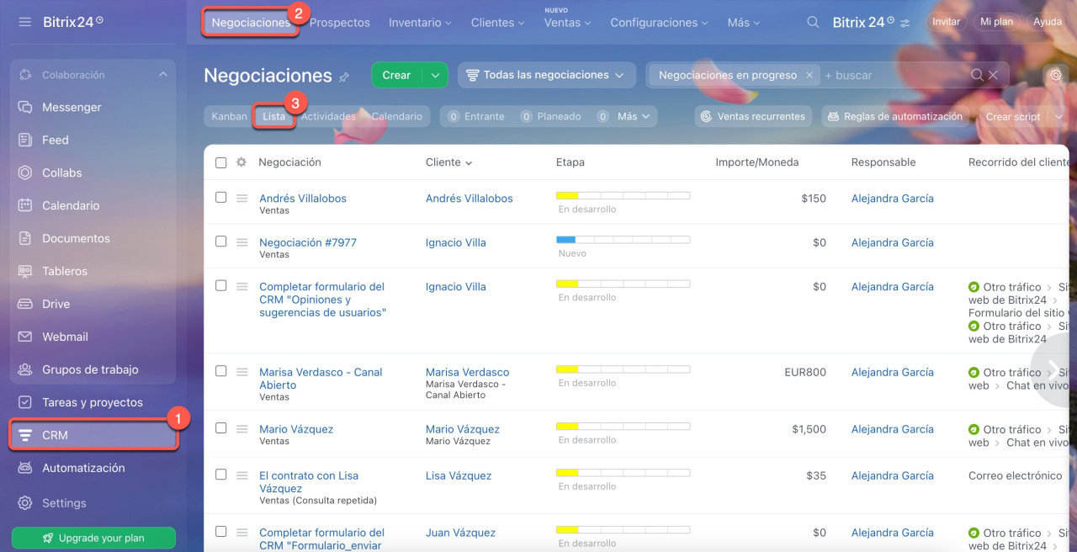Switch to Actividades view
The image size is (1077, 552).
[x=328, y=117]
